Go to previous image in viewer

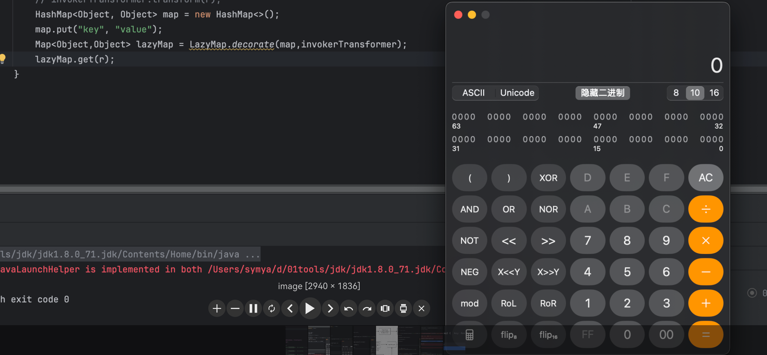pos(290,309)
